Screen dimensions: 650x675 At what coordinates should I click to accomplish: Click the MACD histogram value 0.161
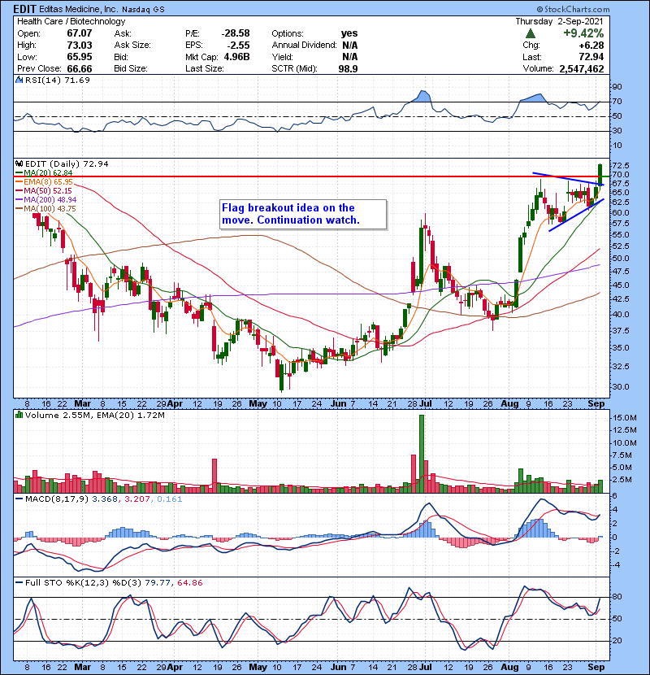coord(170,499)
